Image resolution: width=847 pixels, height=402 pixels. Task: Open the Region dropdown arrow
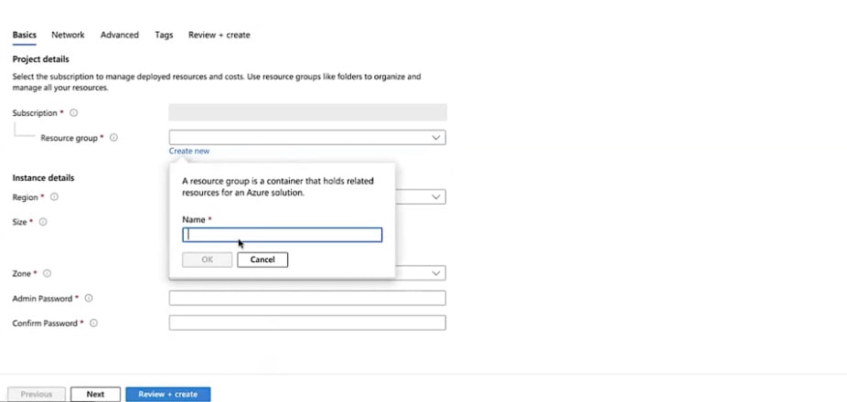coord(436,197)
